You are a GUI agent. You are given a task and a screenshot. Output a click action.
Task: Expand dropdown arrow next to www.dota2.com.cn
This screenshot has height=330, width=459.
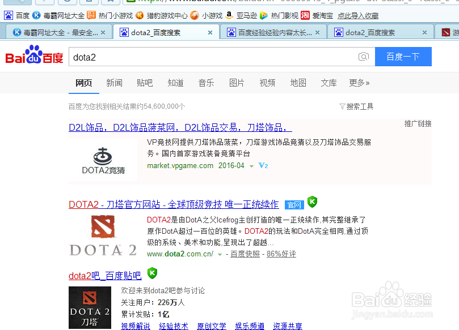tap(220, 255)
